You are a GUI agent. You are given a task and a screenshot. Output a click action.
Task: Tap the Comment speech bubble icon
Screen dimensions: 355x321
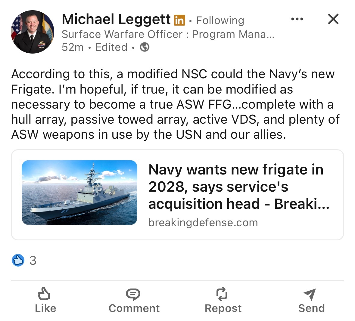tap(133, 294)
